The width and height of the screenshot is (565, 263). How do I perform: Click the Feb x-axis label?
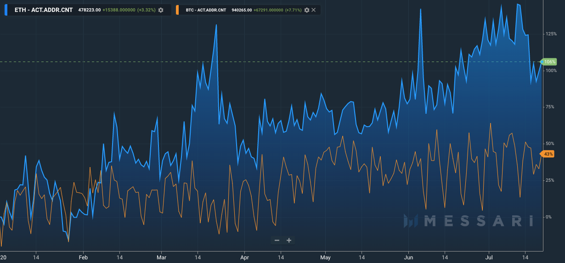[x=83, y=258]
